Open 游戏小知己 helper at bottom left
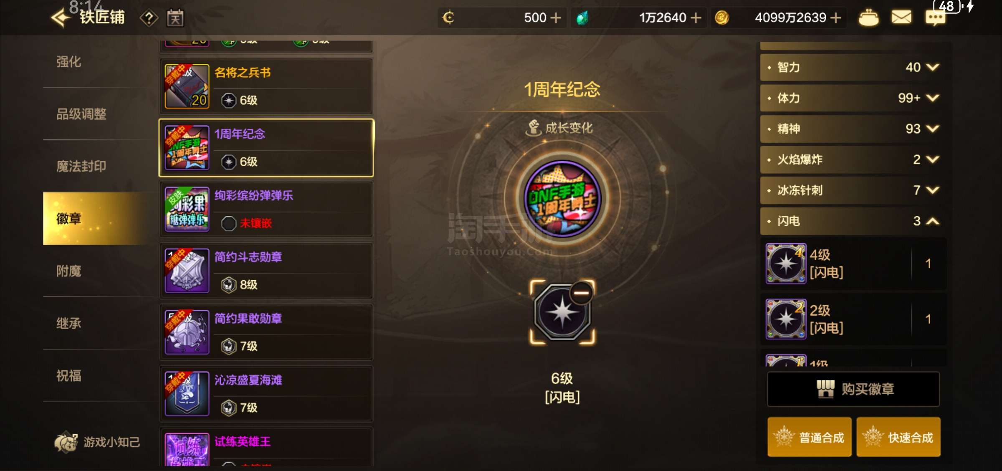1002x471 pixels. [97, 442]
